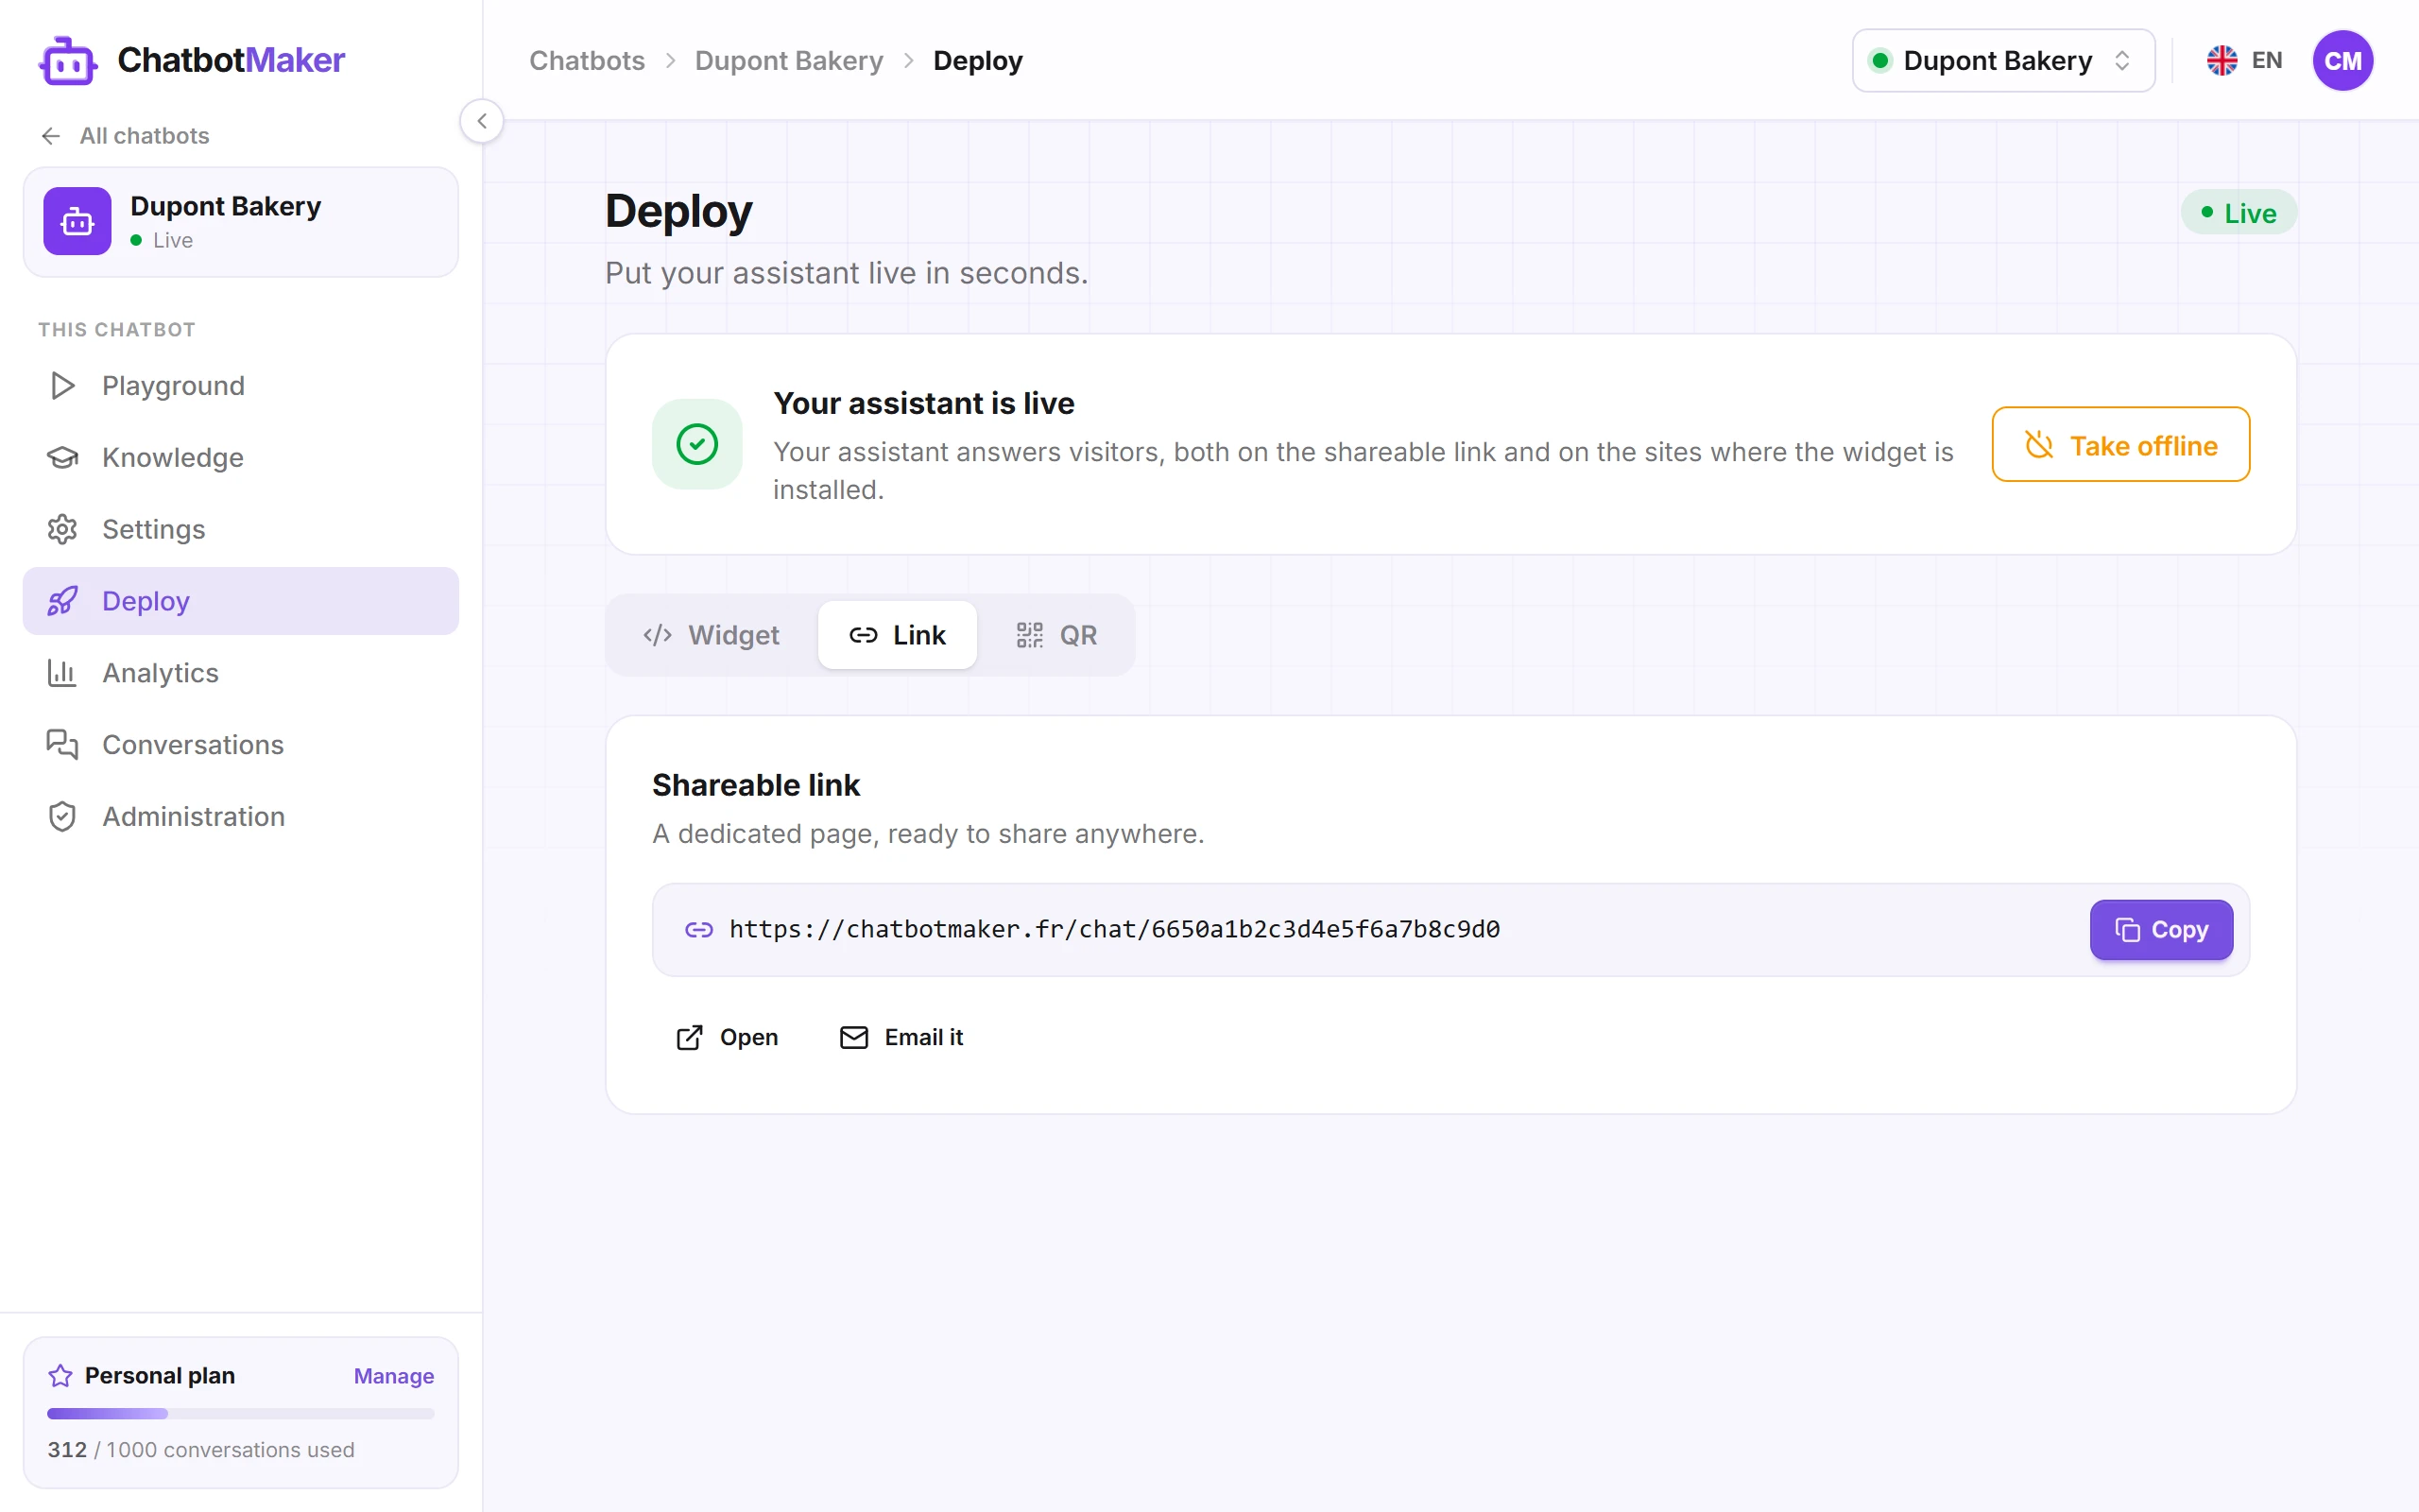
Task: Switch to the QR tab
Action: tap(1056, 635)
